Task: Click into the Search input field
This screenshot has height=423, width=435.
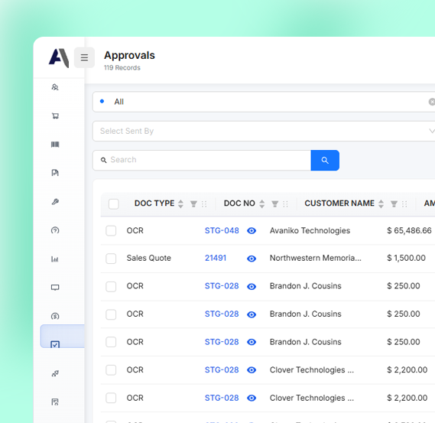Action: tap(202, 160)
